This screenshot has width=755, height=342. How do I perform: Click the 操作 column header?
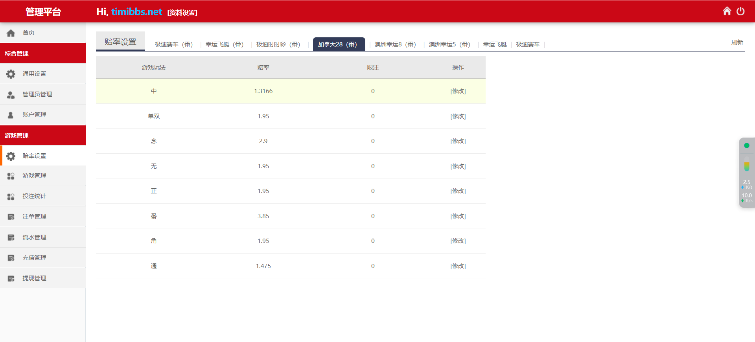tap(458, 68)
